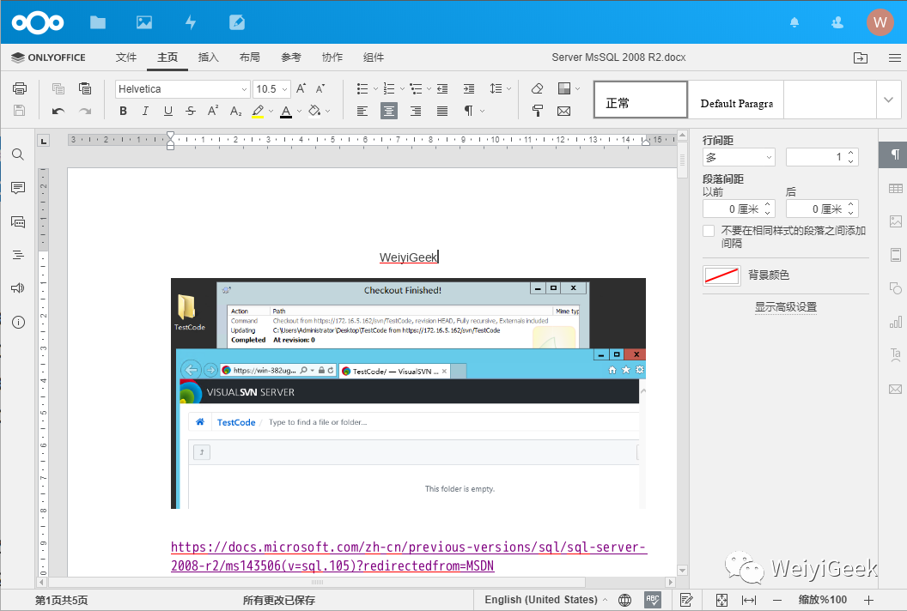
Task: Center align the paragraph
Action: click(389, 111)
